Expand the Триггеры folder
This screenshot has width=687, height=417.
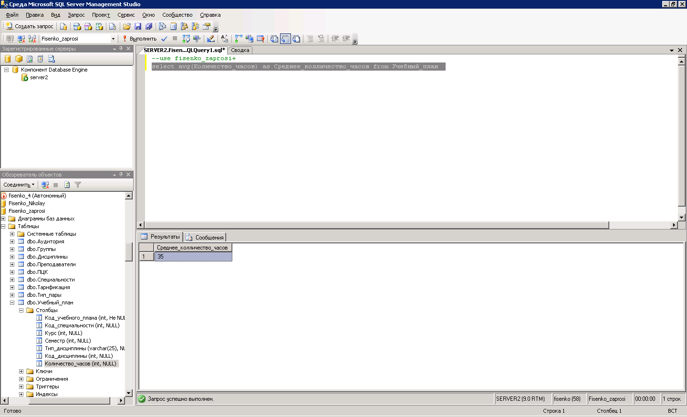(x=21, y=386)
